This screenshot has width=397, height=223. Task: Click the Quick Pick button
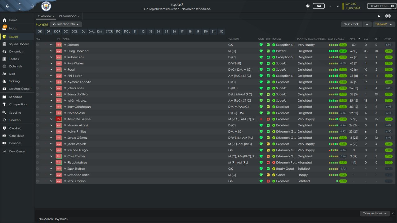click(x=351, y=24)
